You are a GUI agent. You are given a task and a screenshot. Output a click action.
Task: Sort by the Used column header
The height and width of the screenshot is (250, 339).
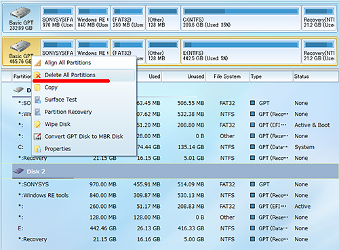click(149, 77)
